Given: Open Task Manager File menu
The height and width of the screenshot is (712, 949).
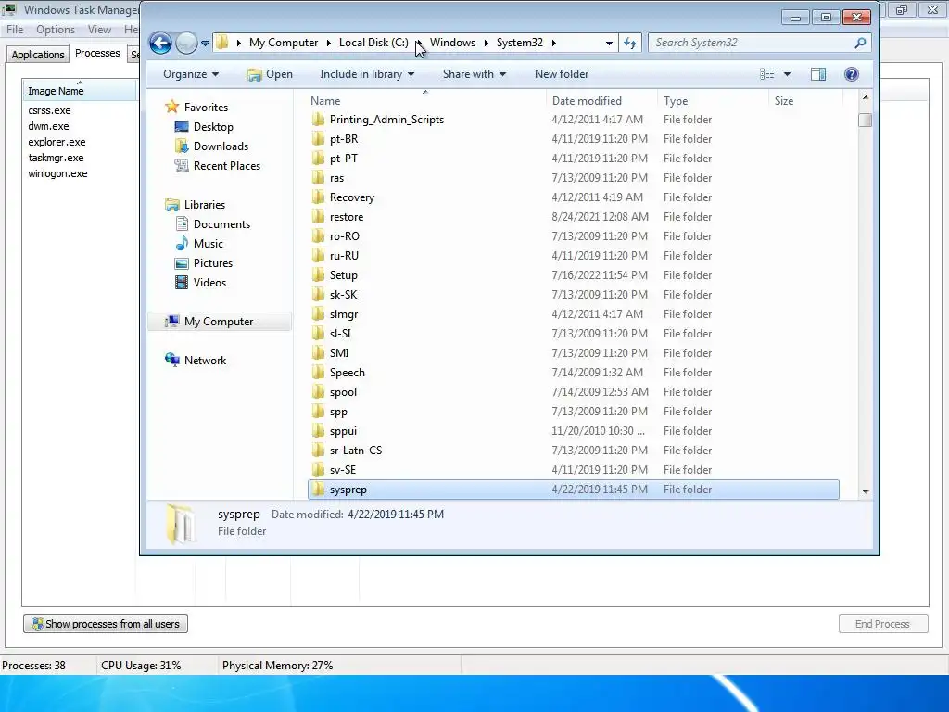Looking at the screenshot, I should (15, 29).
